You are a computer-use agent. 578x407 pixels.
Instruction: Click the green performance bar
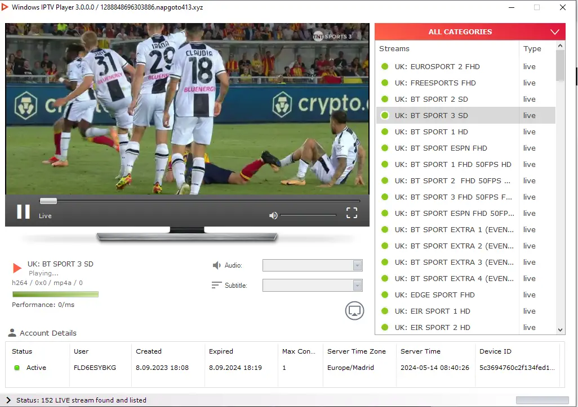tap(55, 294)
